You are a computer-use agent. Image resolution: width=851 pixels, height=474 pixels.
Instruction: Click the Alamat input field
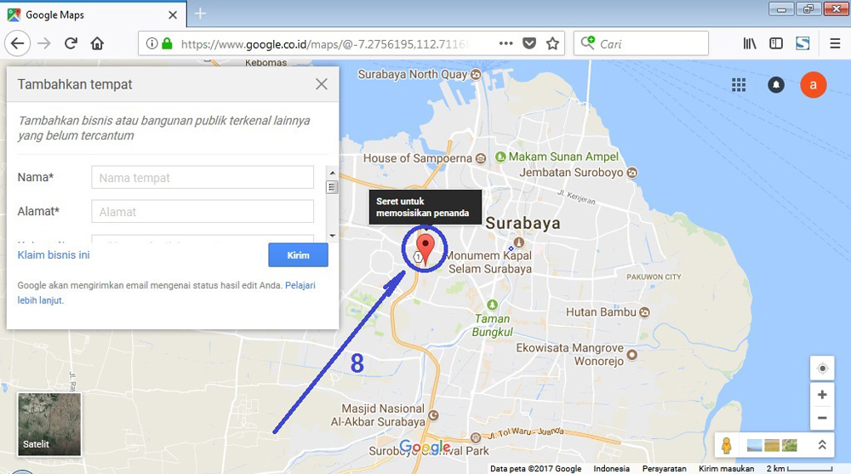(x=203, y=212)
